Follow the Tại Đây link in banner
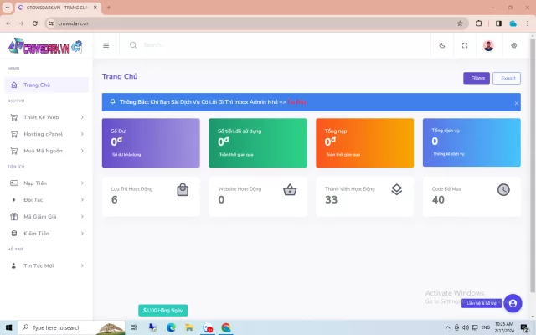 [297, 102]
